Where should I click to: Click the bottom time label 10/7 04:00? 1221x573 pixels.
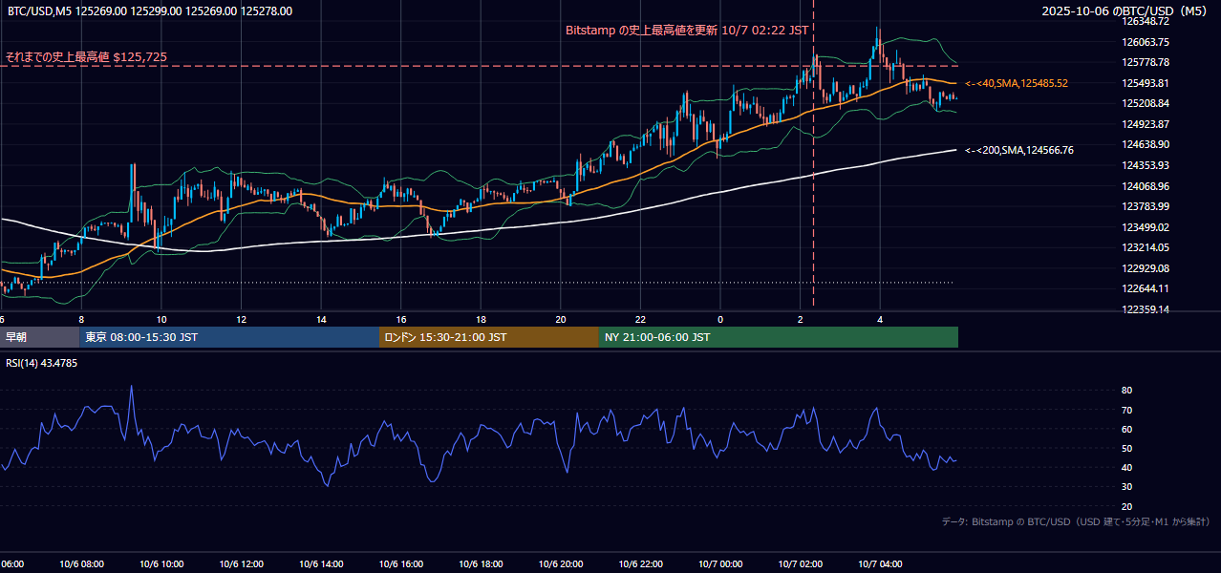coord(880,563)
